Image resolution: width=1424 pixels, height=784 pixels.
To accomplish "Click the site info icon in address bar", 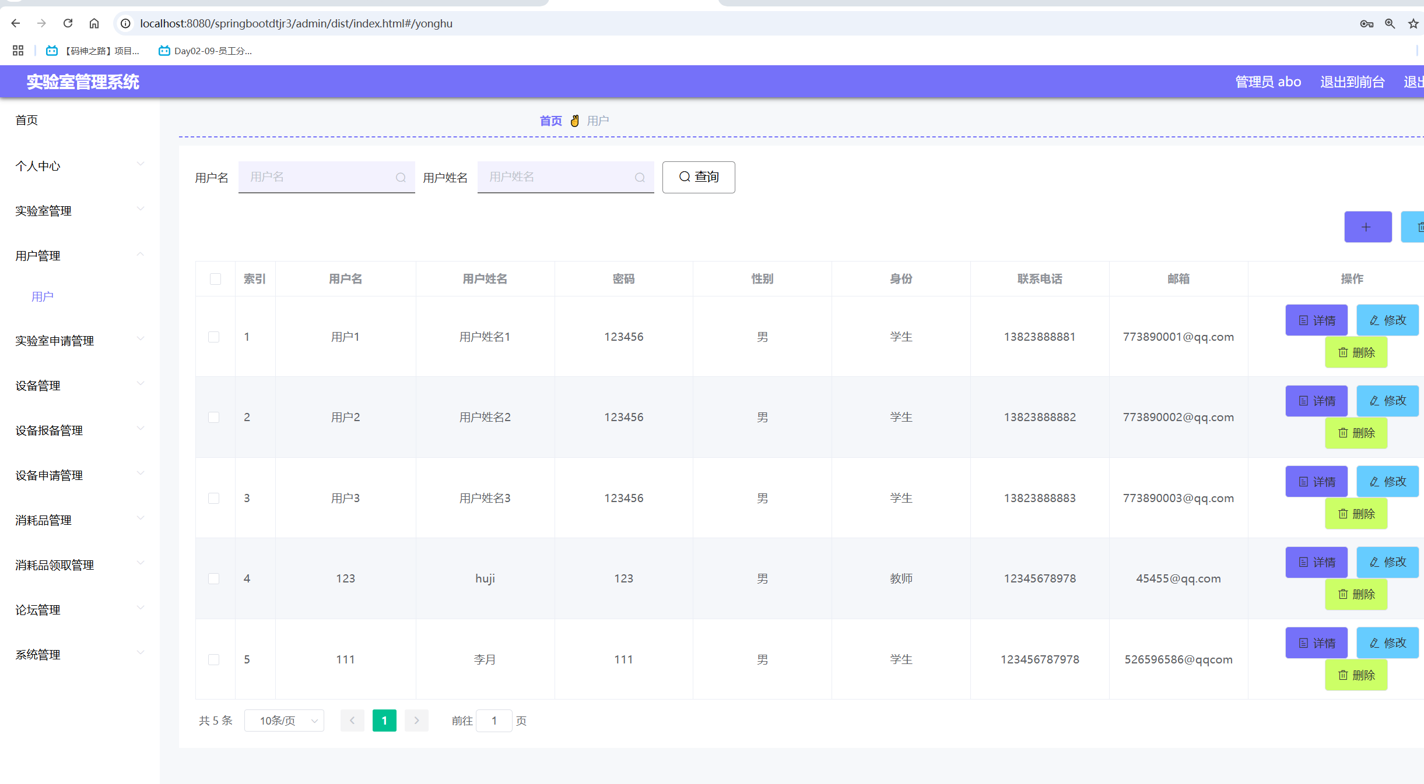I will click(125, 23).
